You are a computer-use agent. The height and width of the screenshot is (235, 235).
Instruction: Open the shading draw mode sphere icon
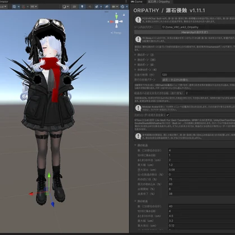[64, 7]
